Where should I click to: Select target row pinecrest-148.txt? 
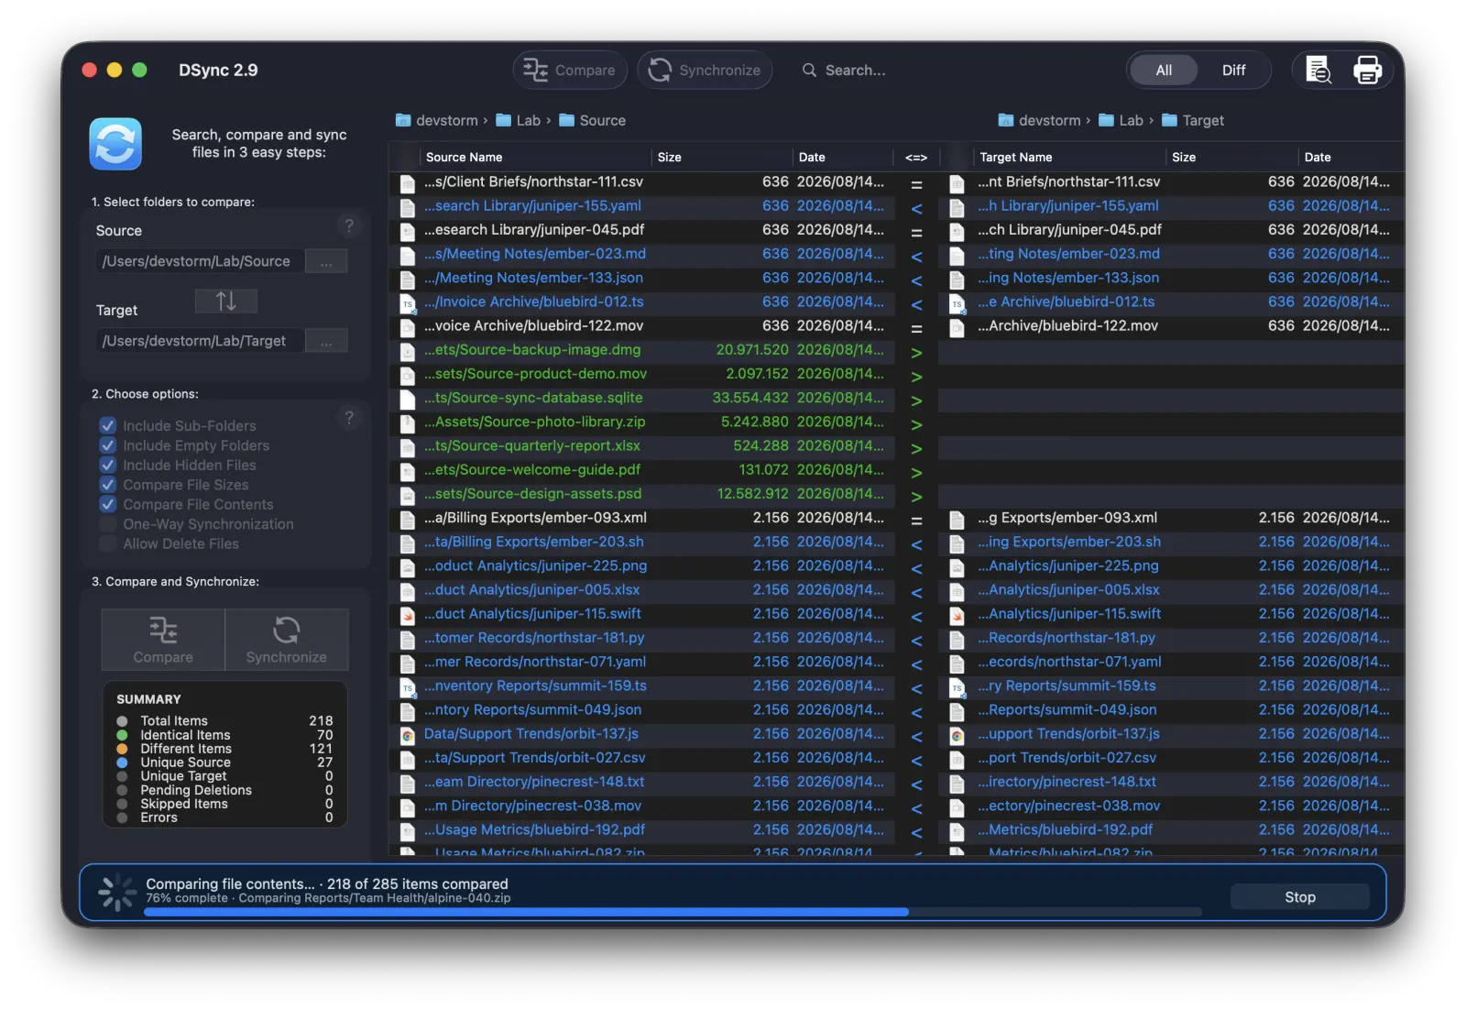click(1171, 782)
